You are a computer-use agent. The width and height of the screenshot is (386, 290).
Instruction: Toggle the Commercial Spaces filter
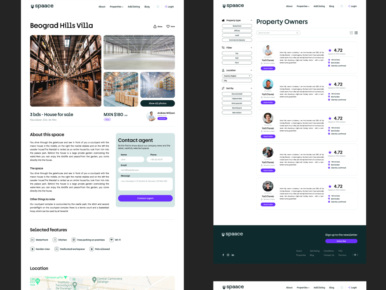point(237,40)
